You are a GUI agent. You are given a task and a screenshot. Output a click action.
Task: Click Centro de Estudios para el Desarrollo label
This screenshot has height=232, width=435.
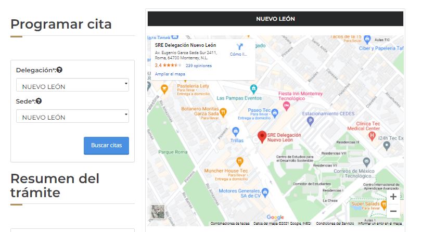point(295,159)
